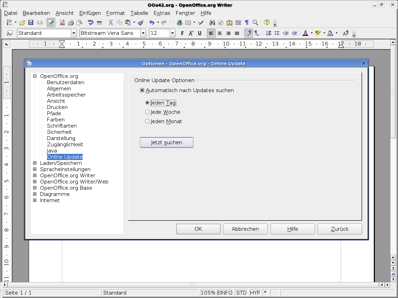Select the Format Paintbrush icon

(141, 22)
